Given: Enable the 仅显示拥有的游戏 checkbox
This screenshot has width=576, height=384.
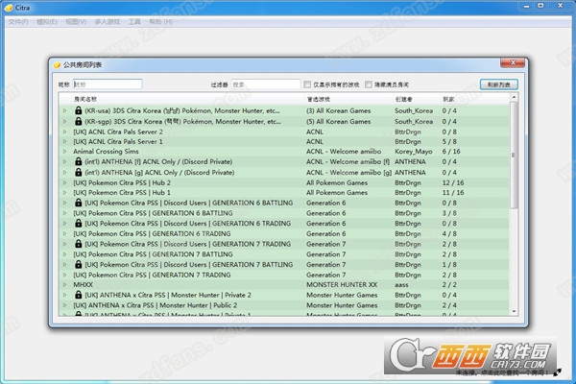Looking at the screenshot, I should pos(307,84).
